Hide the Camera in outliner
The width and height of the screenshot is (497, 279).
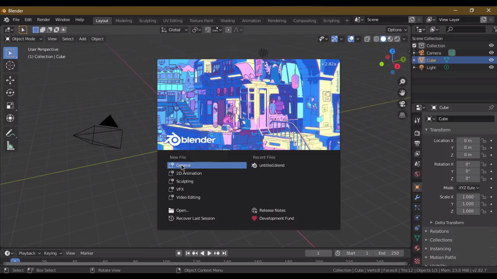(x=491, y=53)
